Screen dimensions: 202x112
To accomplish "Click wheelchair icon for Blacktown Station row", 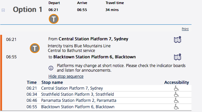I will pyautogui.click(x=176, y=106).
